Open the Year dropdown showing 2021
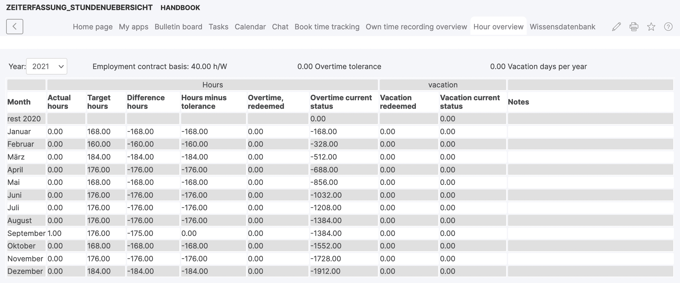 coord(46,66)
